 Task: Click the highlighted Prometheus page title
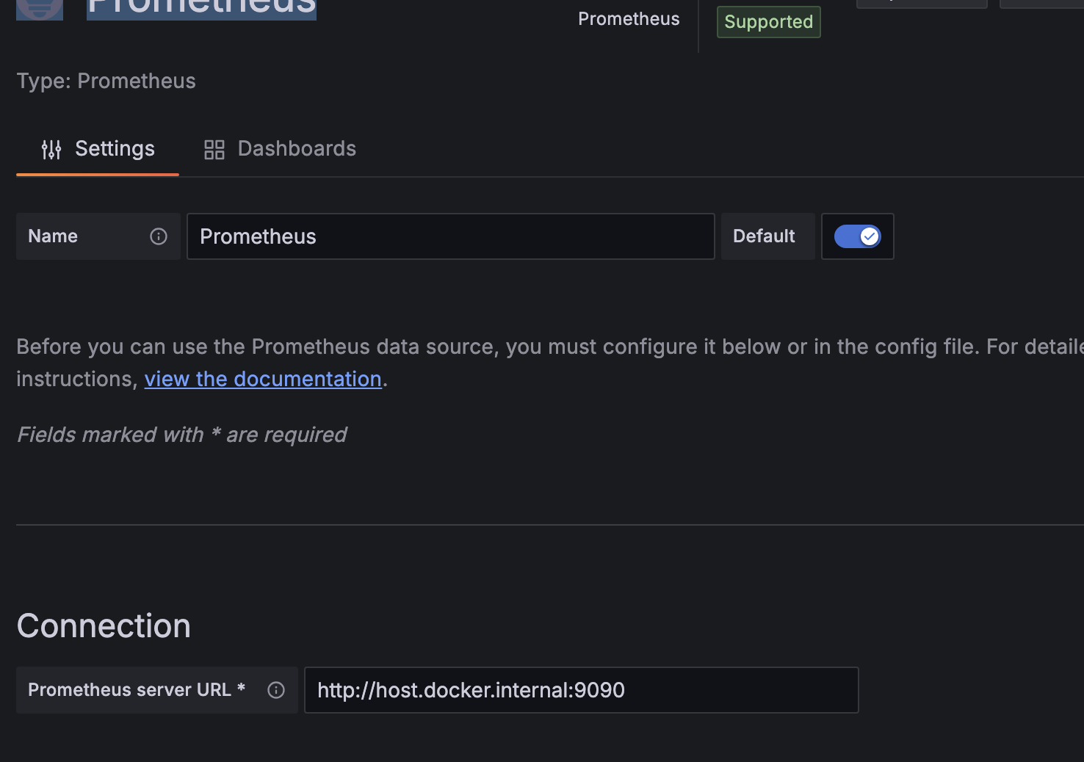tap(201, 8)
